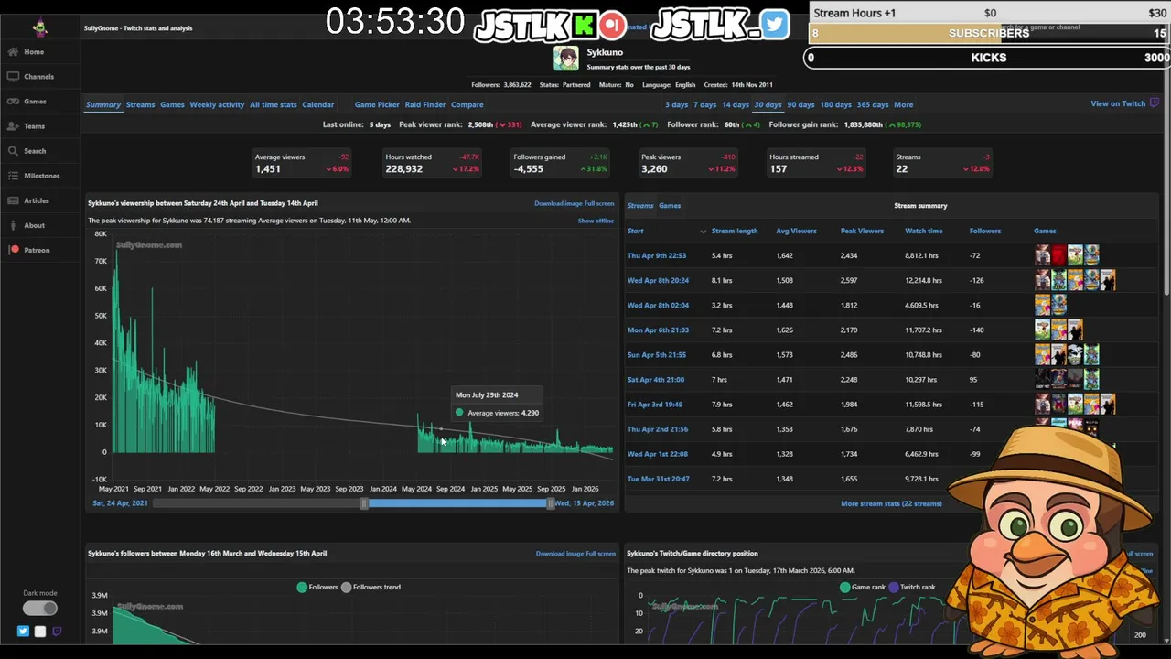Image resolution: width=1171 pixels, height=659 pixels.
Task: Click Sykkuno's channel avatar
Action: (566, 59)
